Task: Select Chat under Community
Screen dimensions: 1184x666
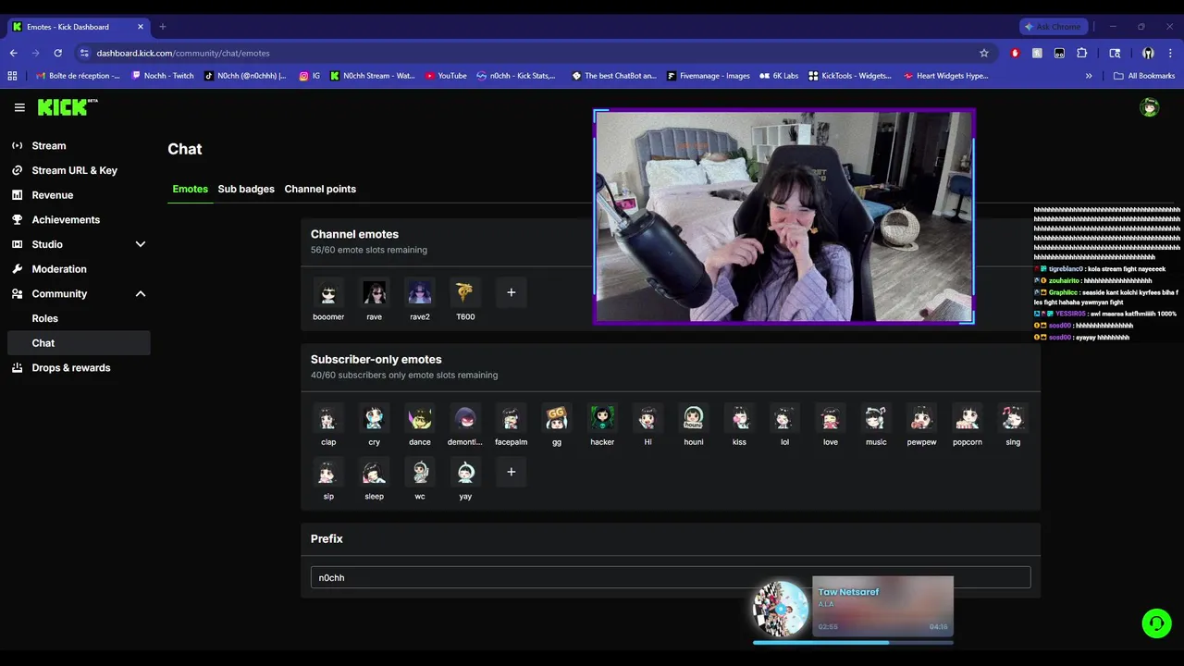Action: point(79,343)
